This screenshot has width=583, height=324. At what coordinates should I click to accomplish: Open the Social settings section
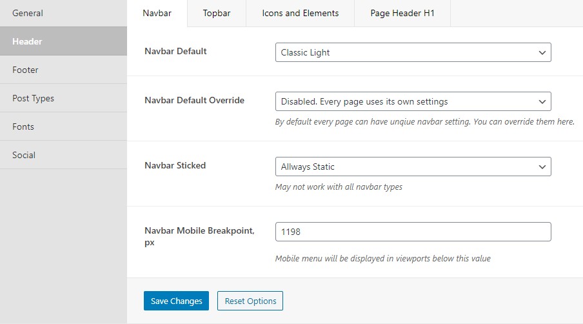(63, 155)
